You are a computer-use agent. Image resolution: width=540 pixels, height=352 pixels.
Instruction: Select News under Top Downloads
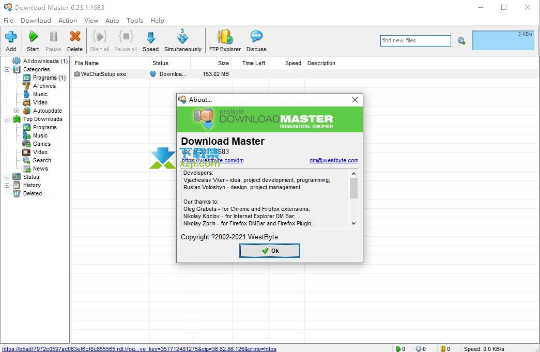pyautogui.click(x=40, y=169)
